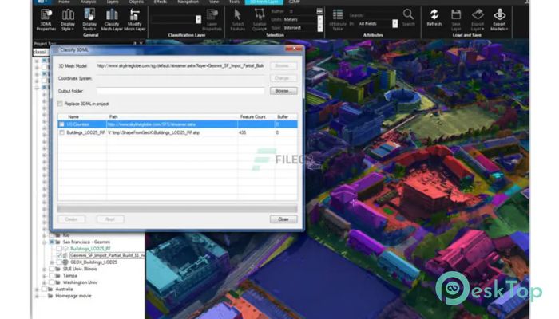Toggle the SIUE Univ. Illinois group checkbox
The height and width of the screenshot is (319, 559).
coord(52,269)
